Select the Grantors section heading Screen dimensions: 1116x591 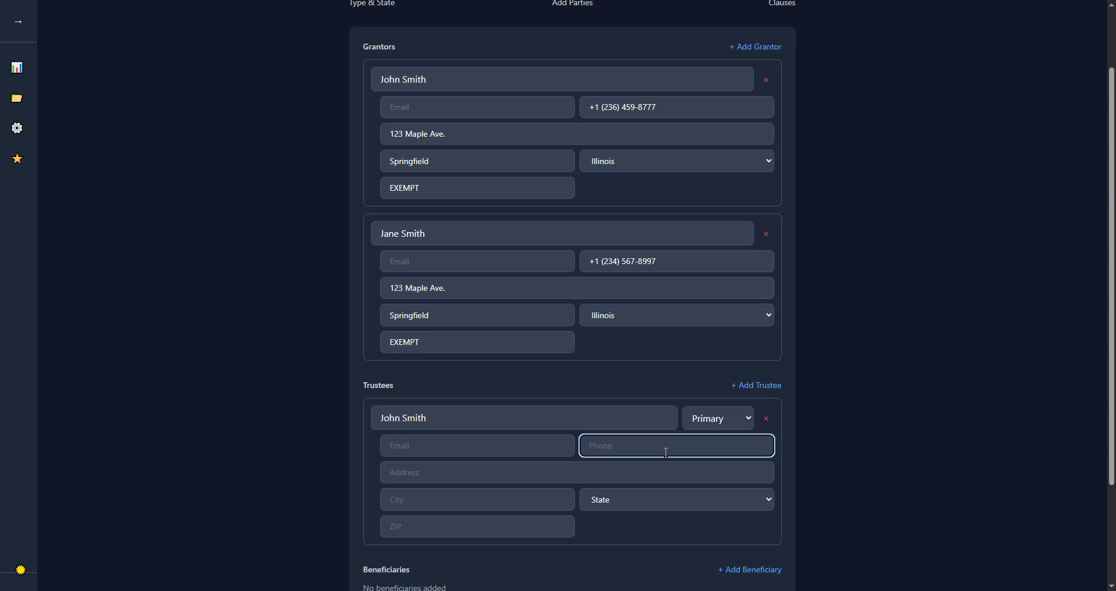click(379, 47)
